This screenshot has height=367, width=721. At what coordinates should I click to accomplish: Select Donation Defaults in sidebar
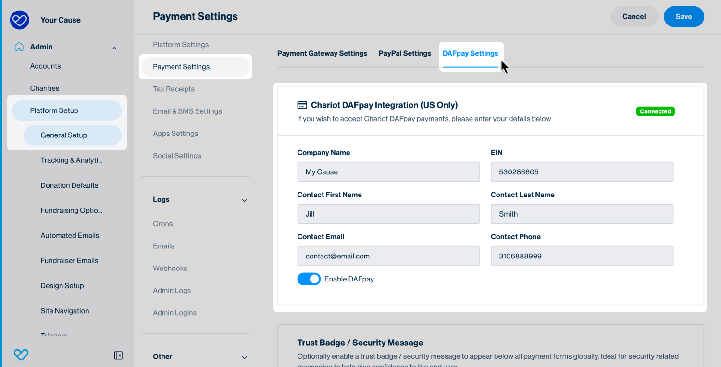pos(69,185)
